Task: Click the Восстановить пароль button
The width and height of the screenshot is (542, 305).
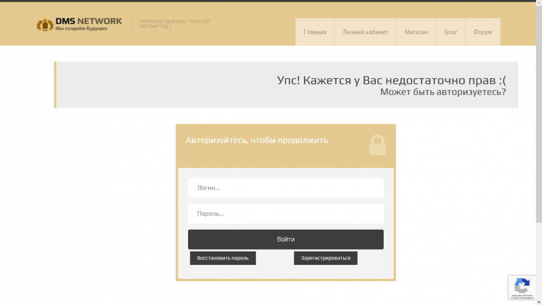Action: (x=223, y=258)
